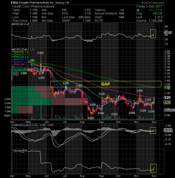Viewport: 175px width, 178px height.
Task: Click the Volume 1,165,258 legend entry
Action: tap(23, 67)
